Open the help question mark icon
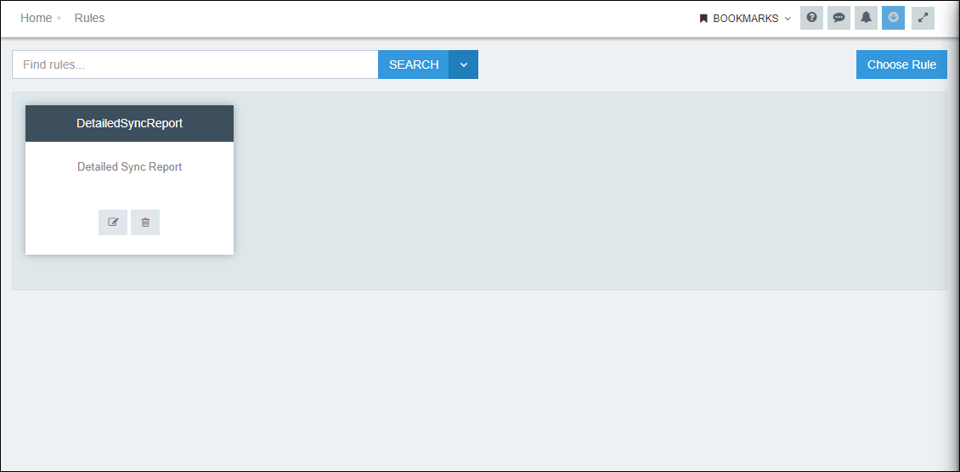This screenshot has width=960, height=472. coord(811,18)
